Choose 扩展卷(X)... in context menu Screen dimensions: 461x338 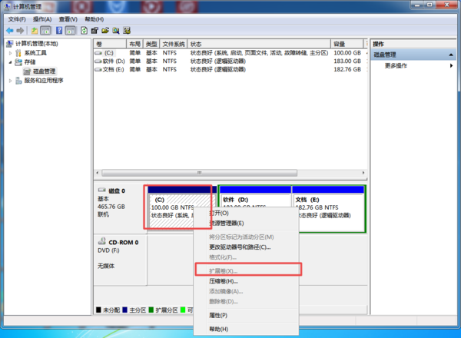[x=246, y=270]
